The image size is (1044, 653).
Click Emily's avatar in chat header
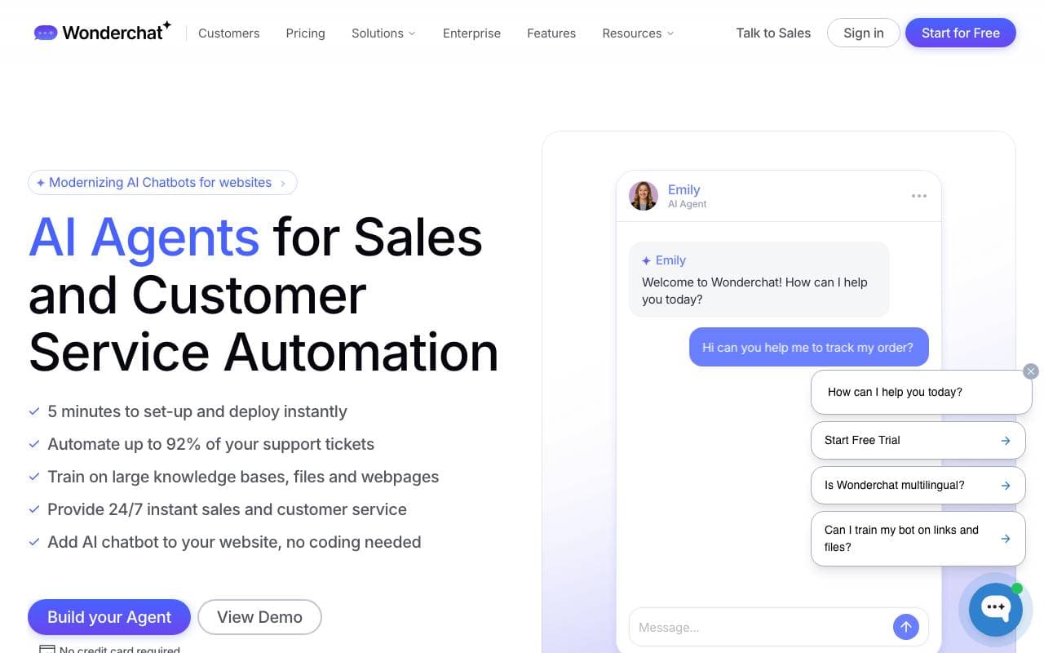[644, 196]
